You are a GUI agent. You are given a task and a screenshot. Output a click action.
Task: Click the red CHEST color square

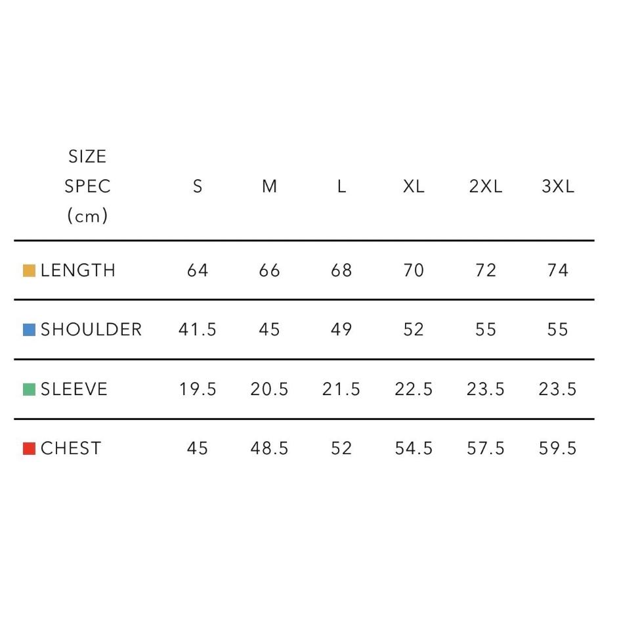29,448
